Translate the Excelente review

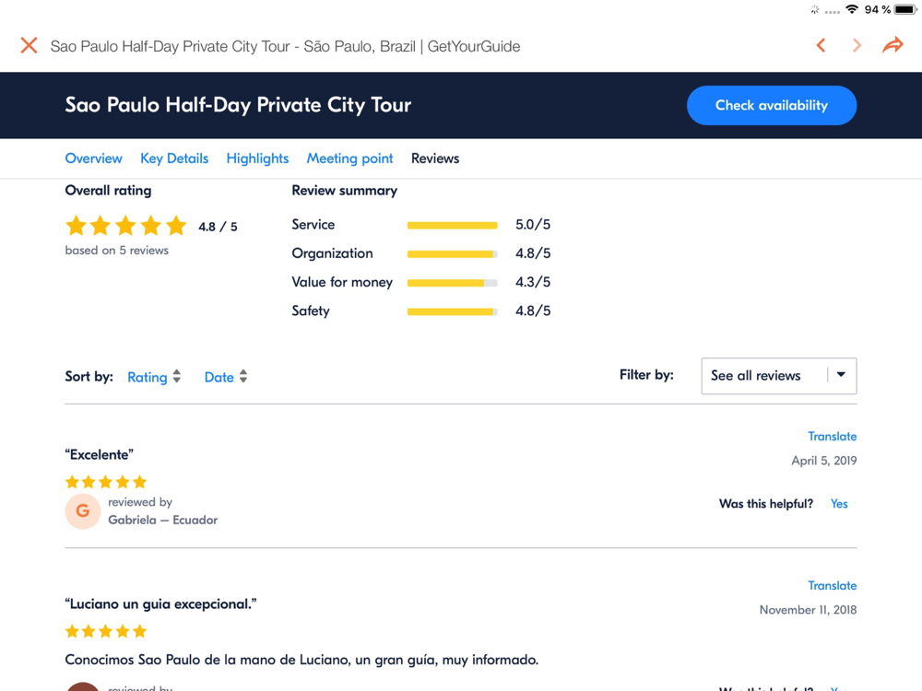point(832,437)
